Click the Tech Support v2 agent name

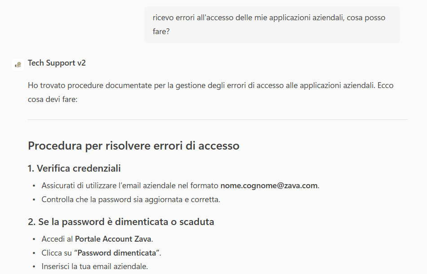point(57,63)
